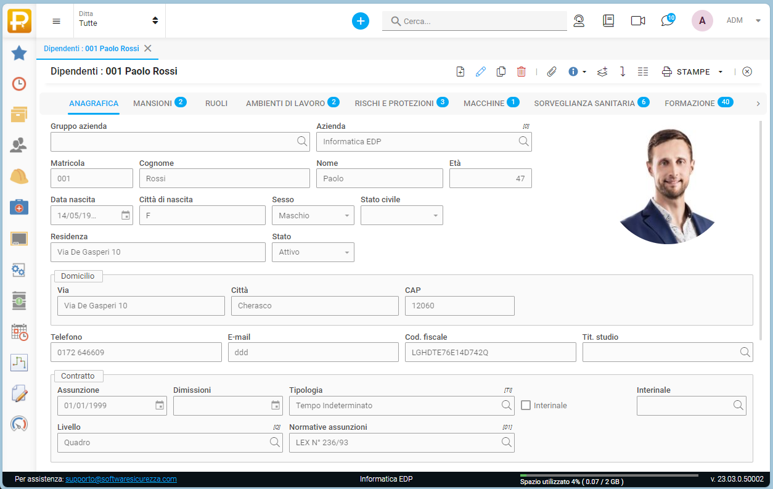
Task: Click the duplicate record icon
Action: click(x=501, y=72)
